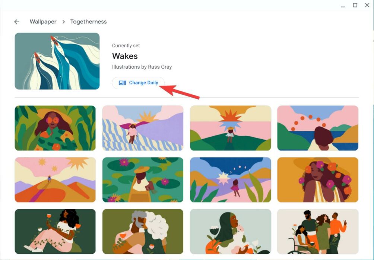Select the striped field with purple scarf wallpaper
The height and width of the screenshot is (260, 374).
(x=143, y=128)
